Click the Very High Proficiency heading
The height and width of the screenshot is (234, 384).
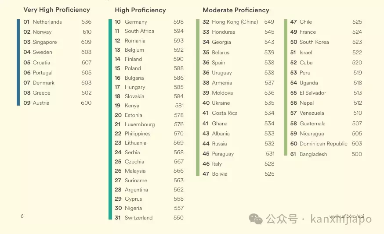point(57,10)
